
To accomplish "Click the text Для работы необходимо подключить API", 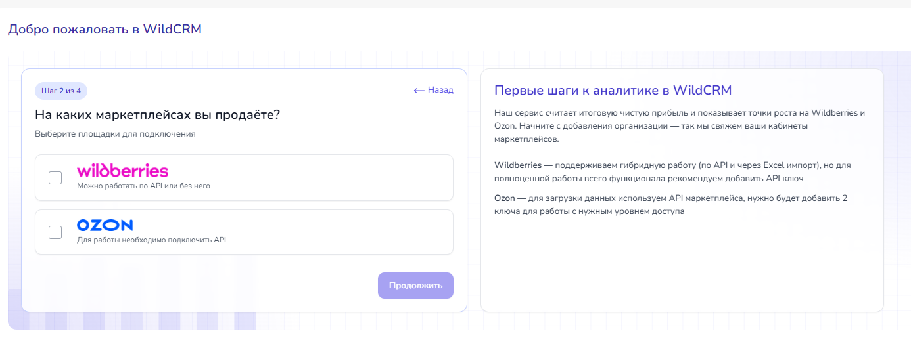I will [x=151, y=240].
